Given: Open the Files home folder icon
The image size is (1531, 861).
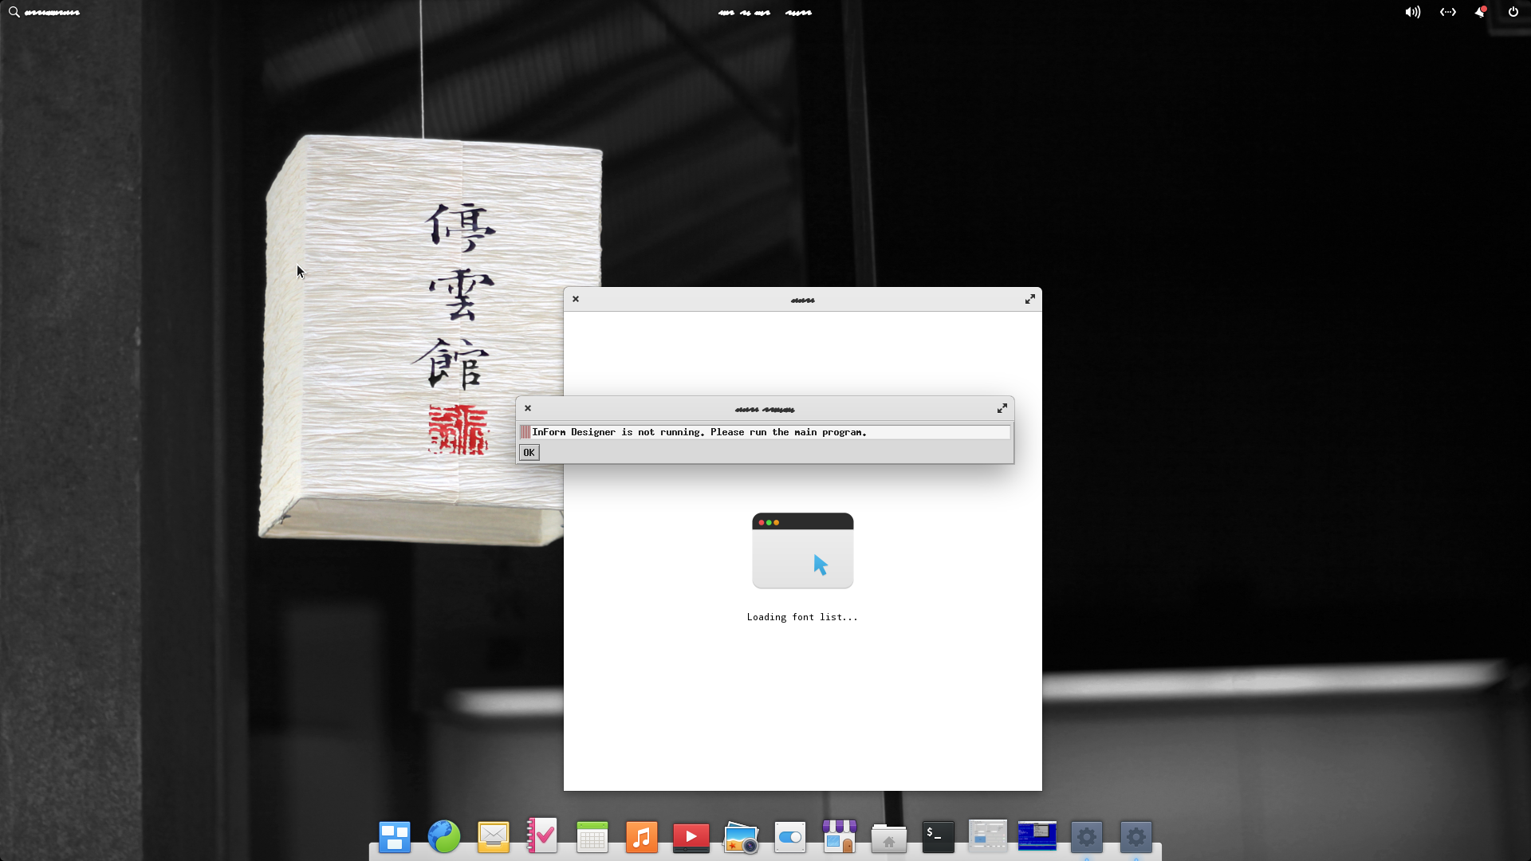Looking at the screenshot, I should (x=889, y=839).
